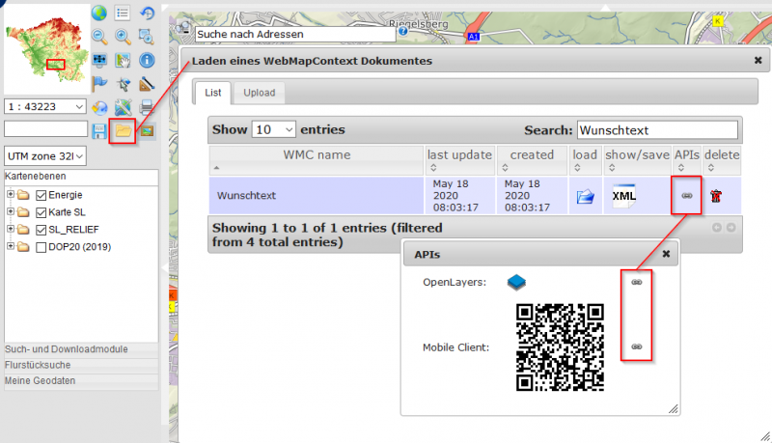Click the previous view history icon
Viewport: 772px width, 443px height.
coord(147,13)
